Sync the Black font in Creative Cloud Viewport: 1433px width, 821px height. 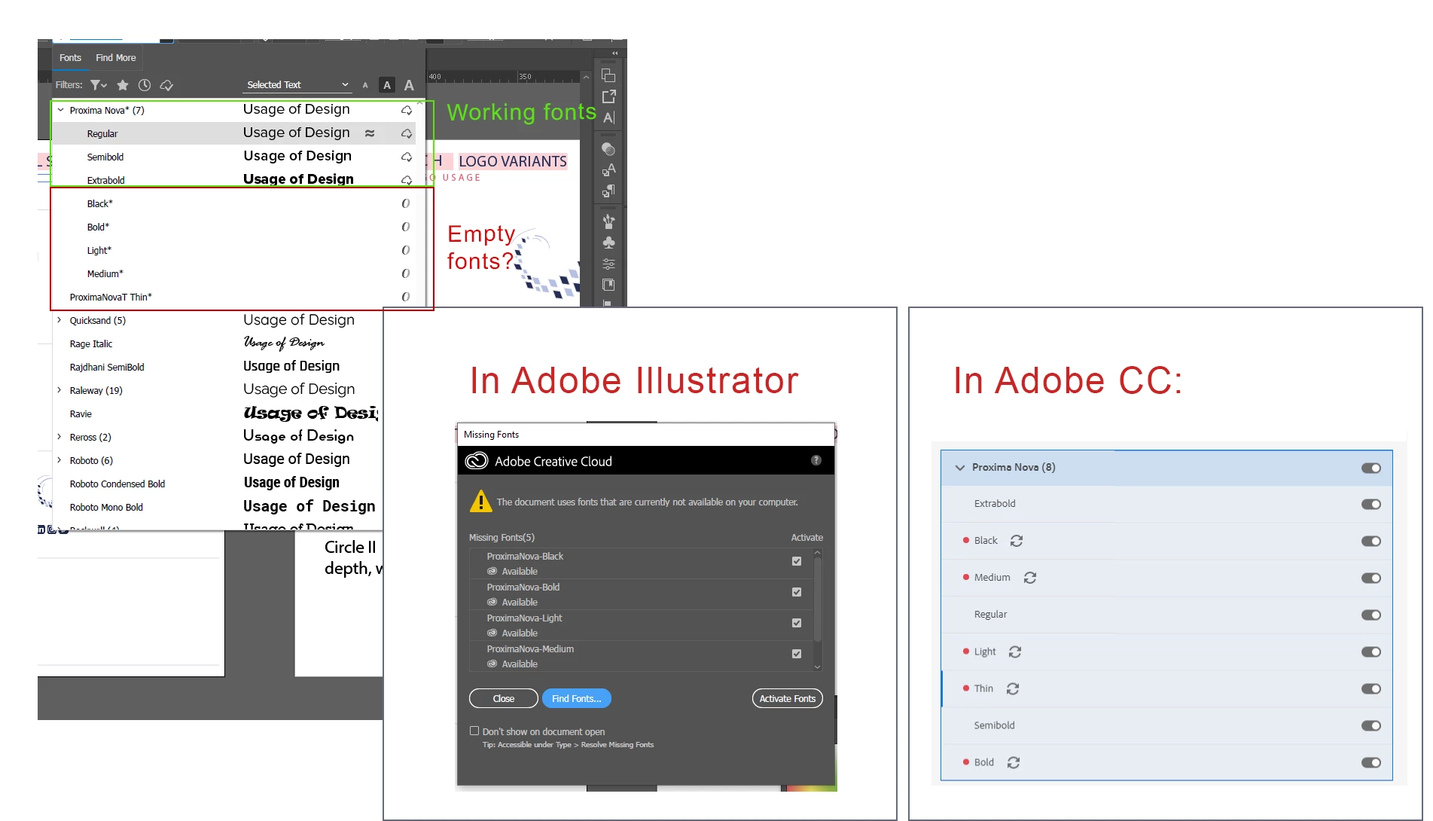(x=1017, y=541)
